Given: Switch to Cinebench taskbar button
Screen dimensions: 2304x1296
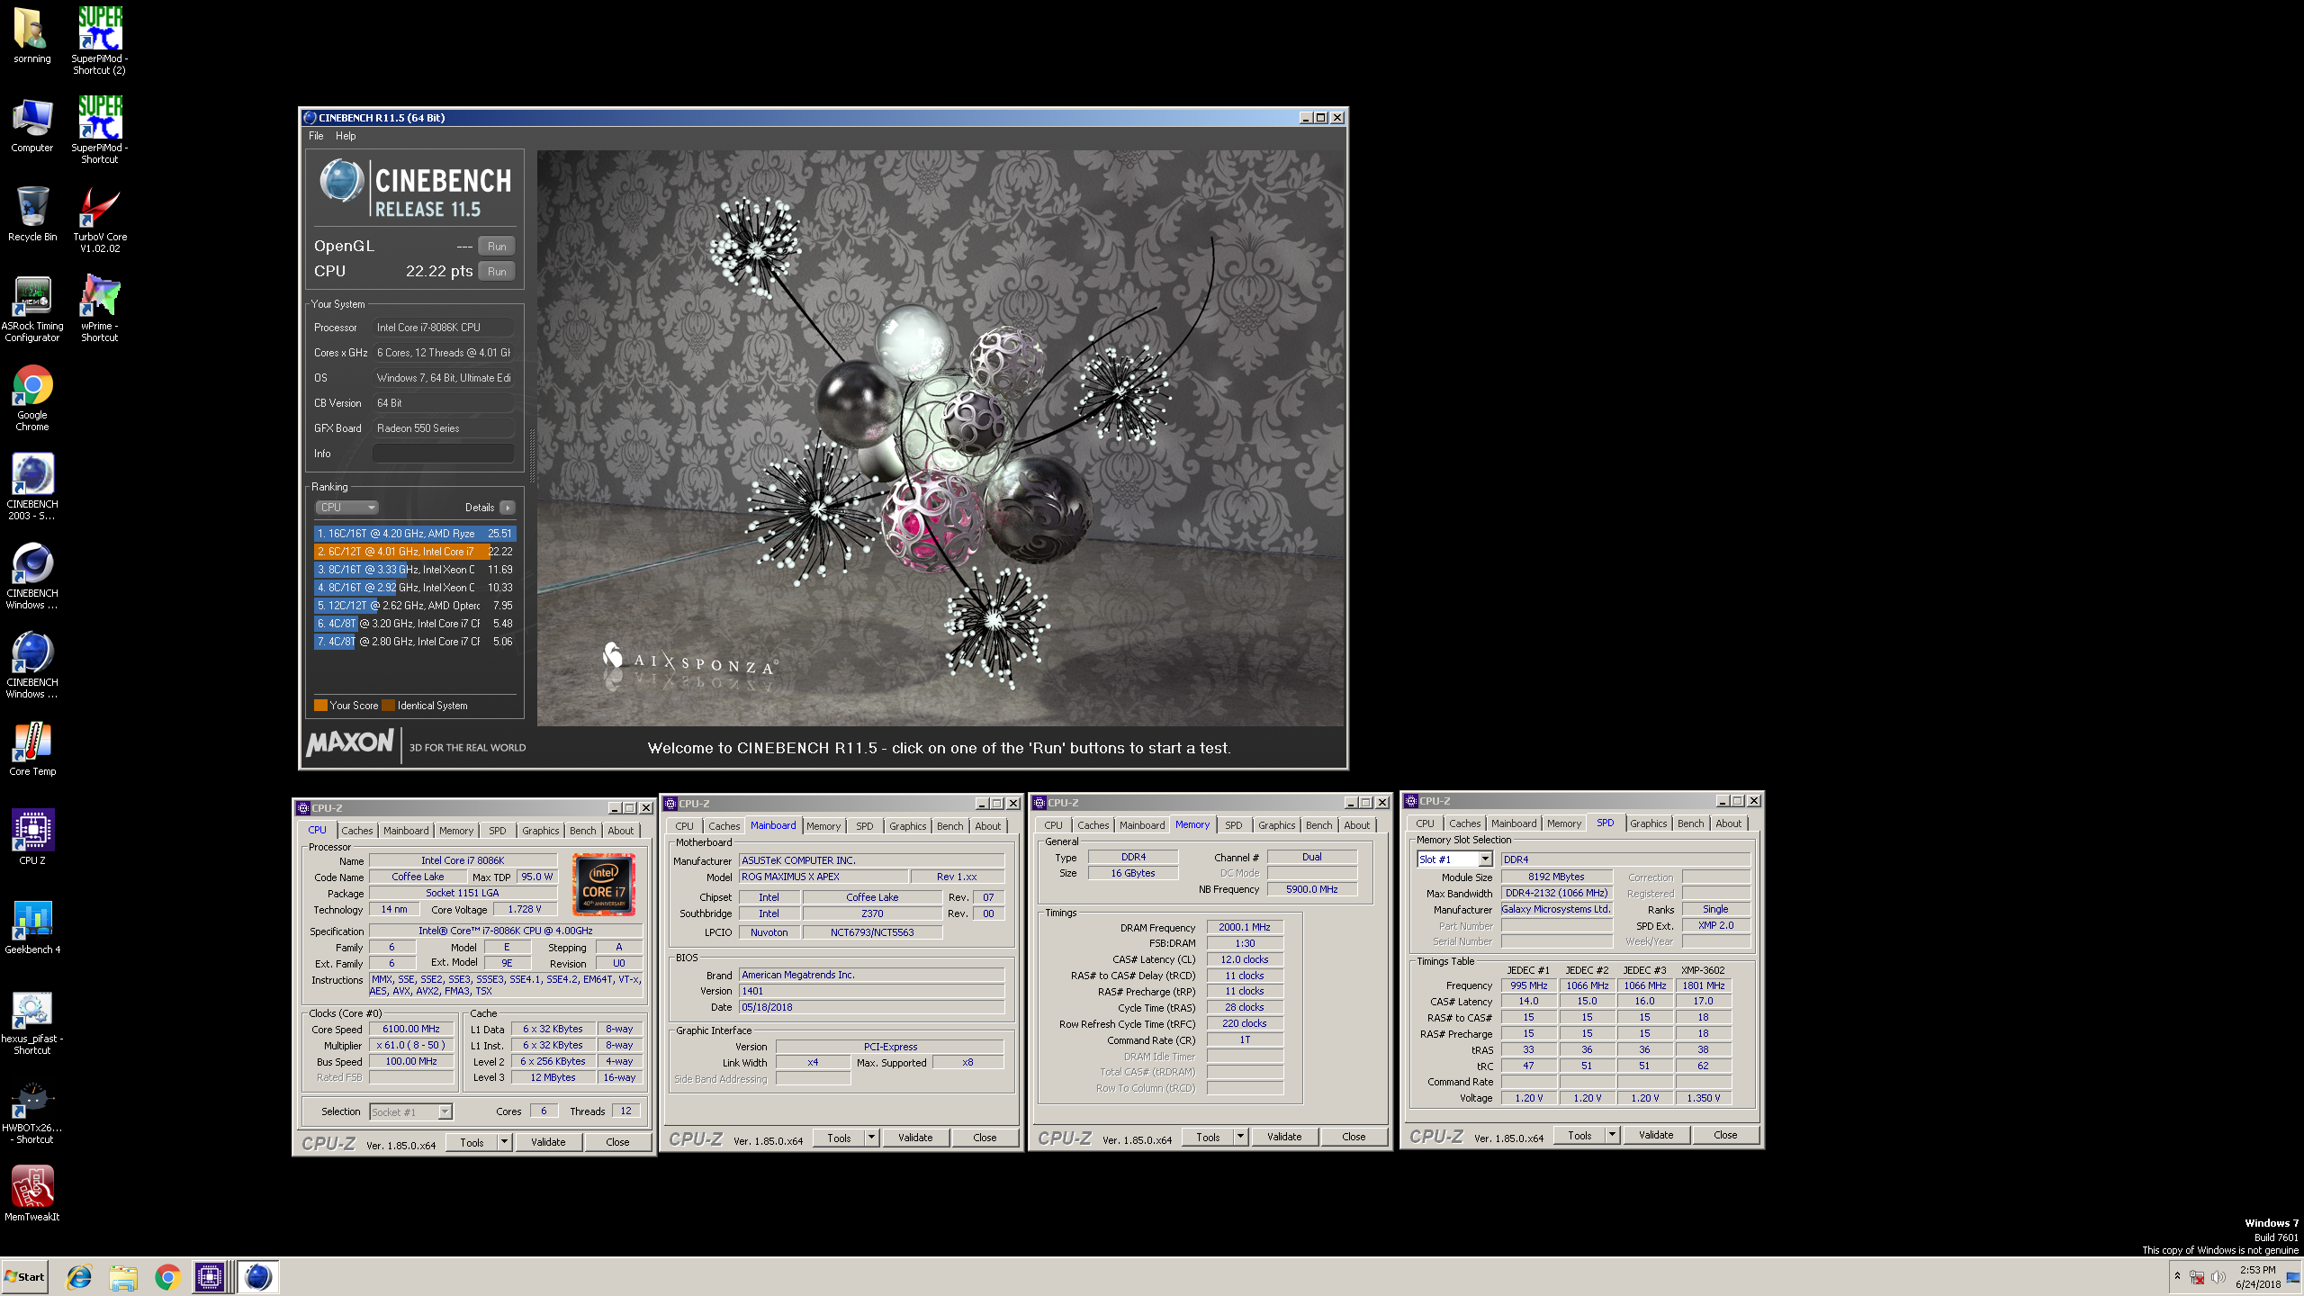Looking at the screenshot, I should pos(257,1277).
